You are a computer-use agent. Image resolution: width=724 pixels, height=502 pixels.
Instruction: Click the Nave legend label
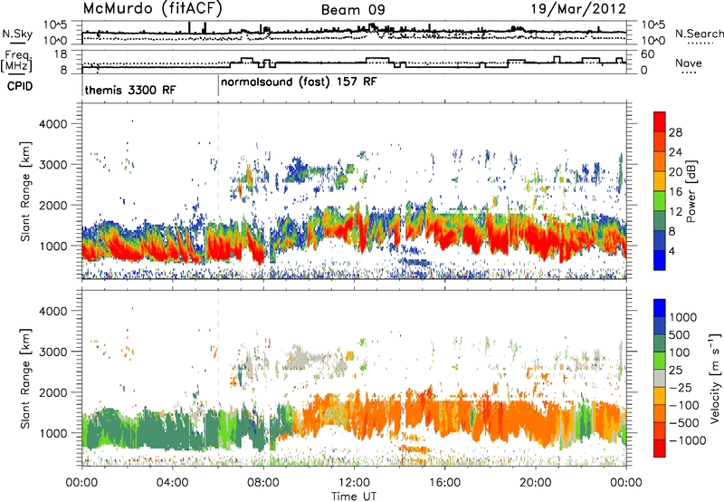click(x=689, y=63)
